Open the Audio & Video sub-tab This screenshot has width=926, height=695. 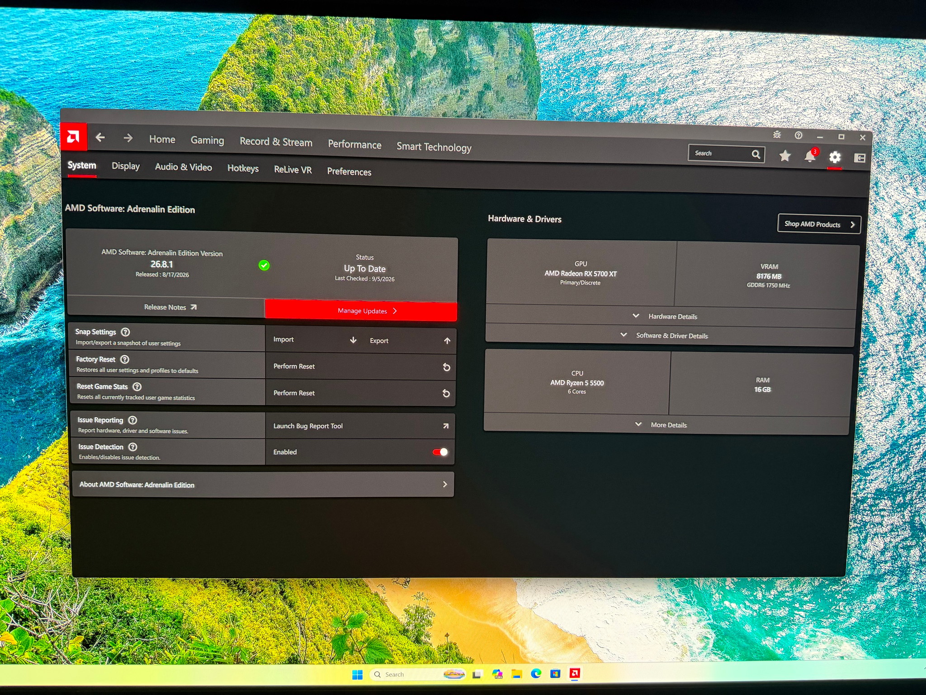(184, 167)
